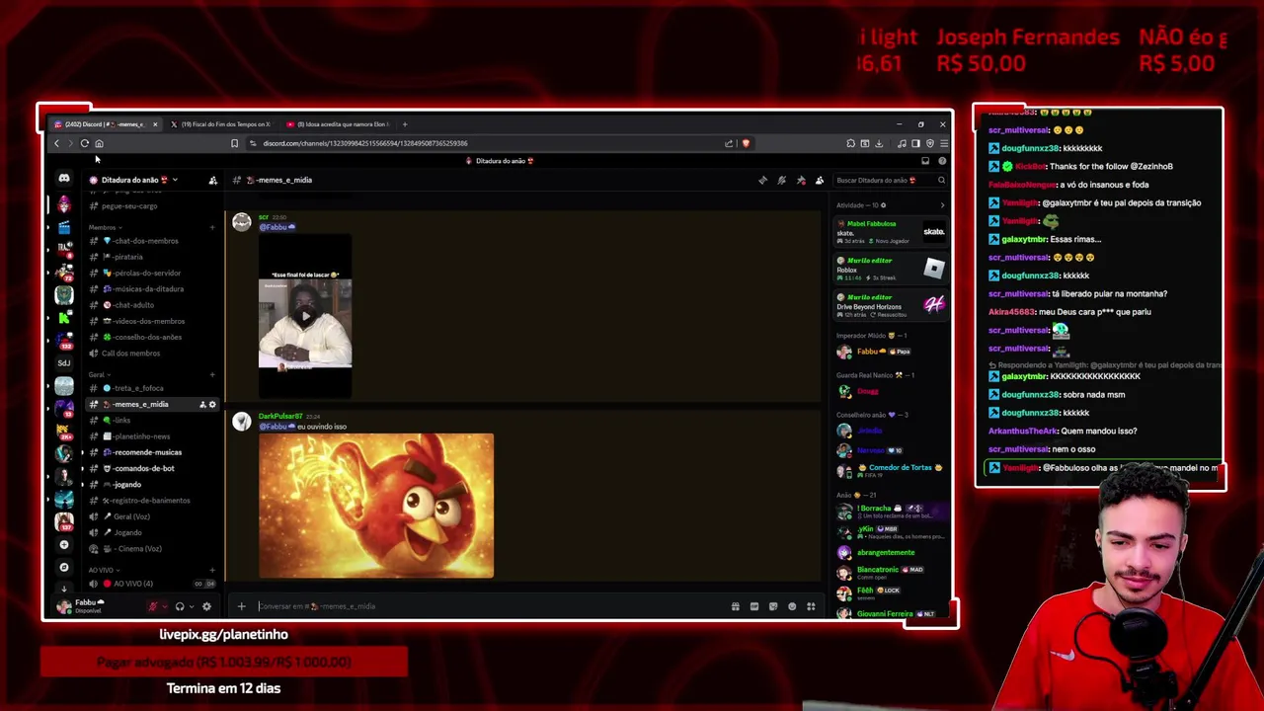
Task: Open a new browser tab
Action: click(405, 124)
